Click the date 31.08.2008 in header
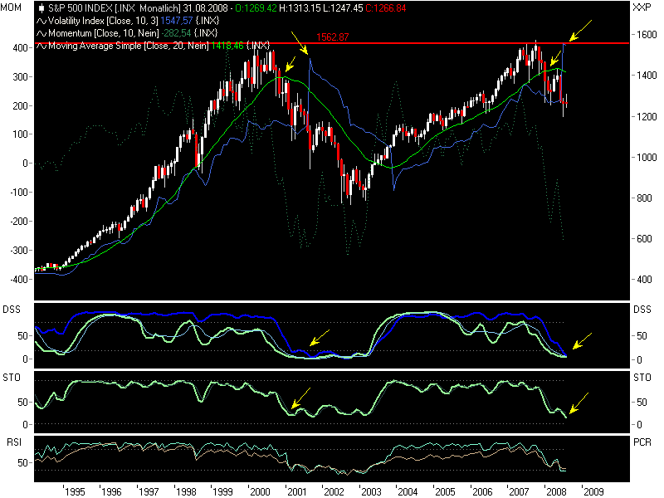The image size is (664, 498). click(x=205, y=8)
